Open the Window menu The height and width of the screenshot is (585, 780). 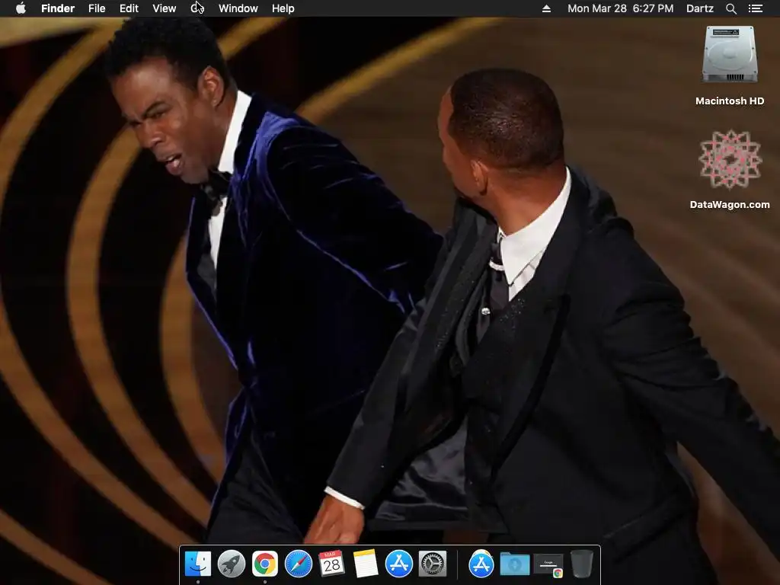[x=238, y=8]
